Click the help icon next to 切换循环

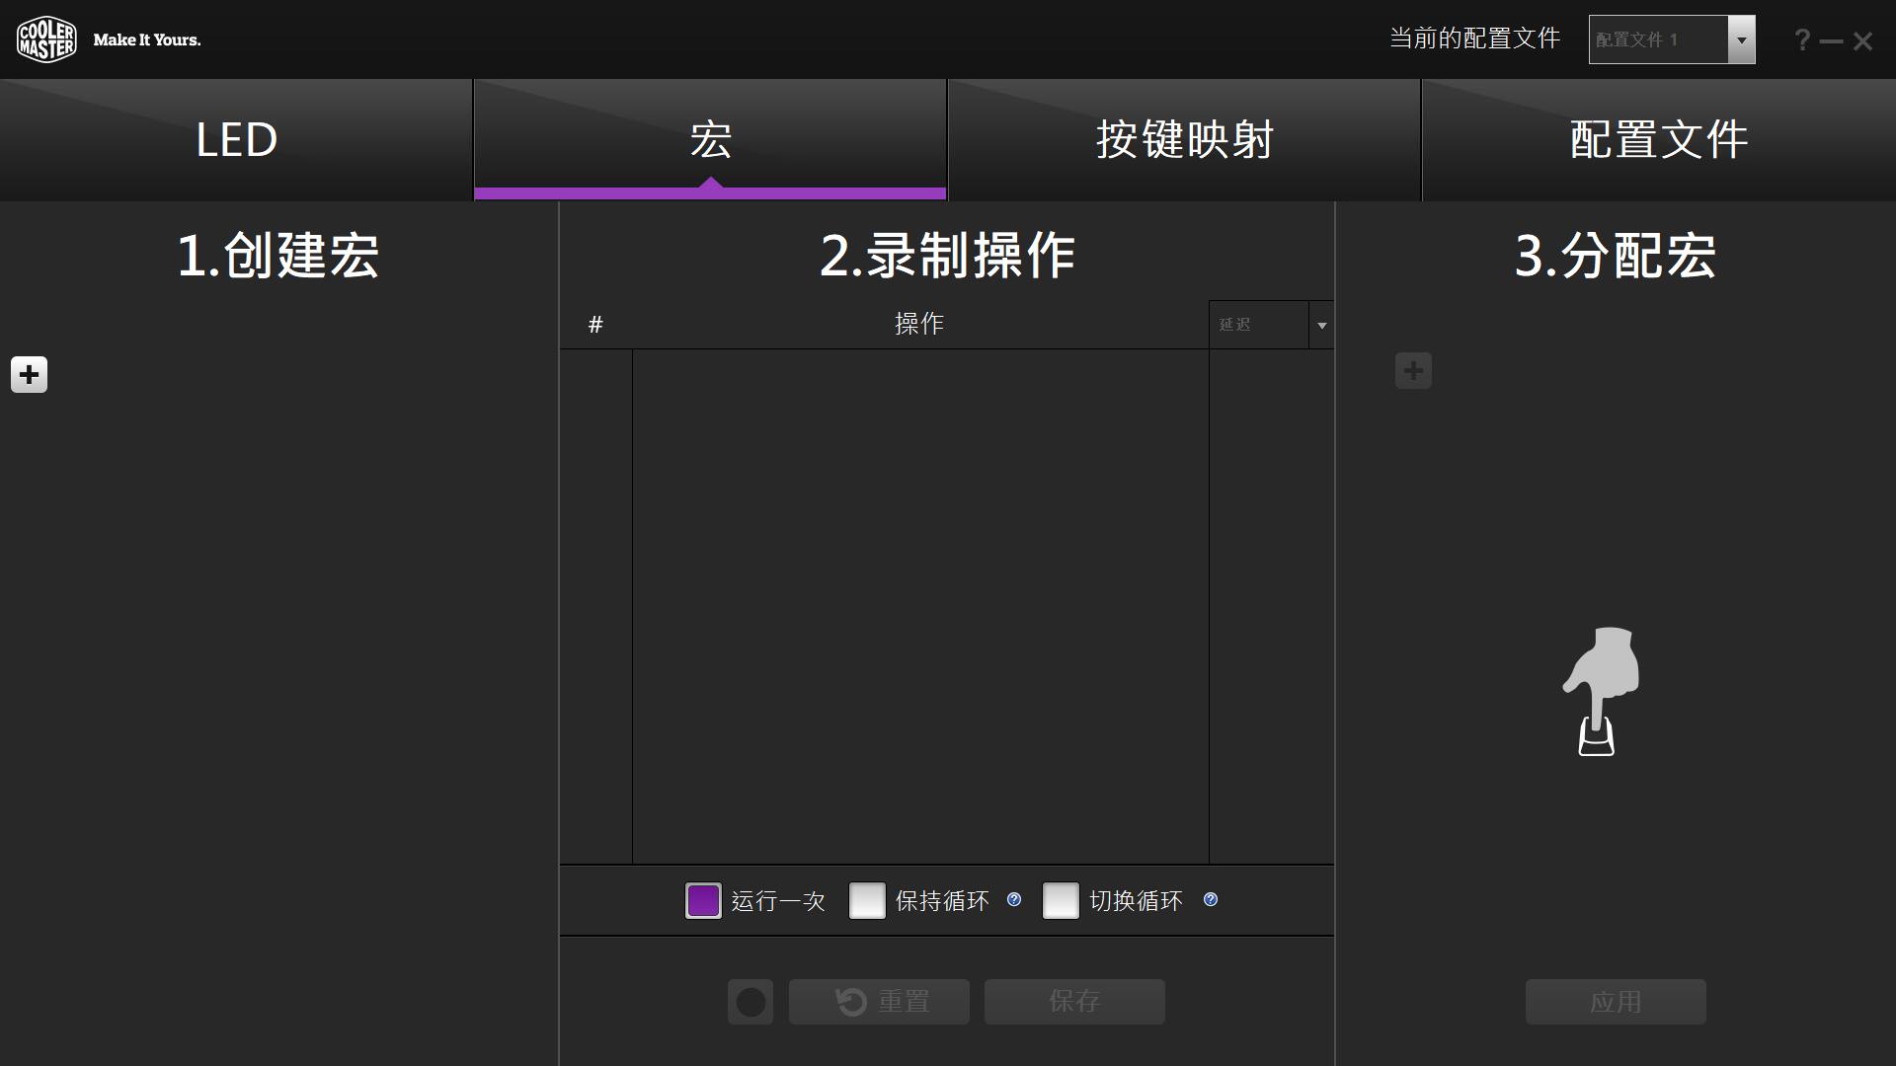point(1211,899)
